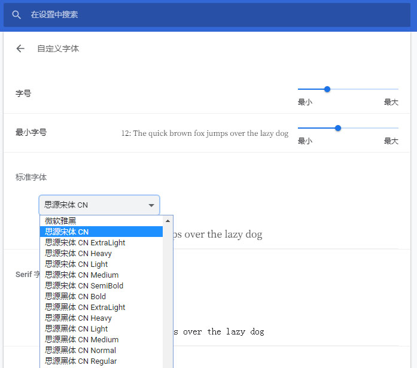
Task: Click the search magnifier icon
Action: click(x=16, y=14)
